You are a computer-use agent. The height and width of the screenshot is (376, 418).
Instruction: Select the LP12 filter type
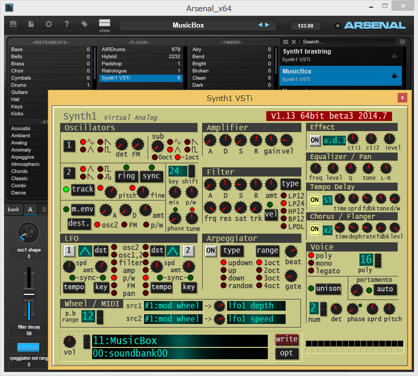click(284, 195)
